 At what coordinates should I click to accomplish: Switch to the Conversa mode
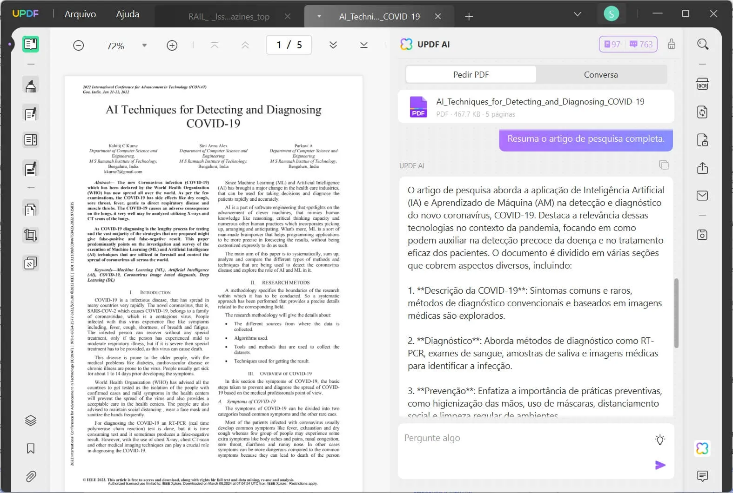click(600, 74)
